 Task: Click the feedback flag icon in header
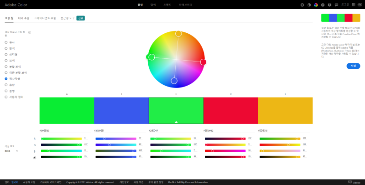(x=329, y=5)
